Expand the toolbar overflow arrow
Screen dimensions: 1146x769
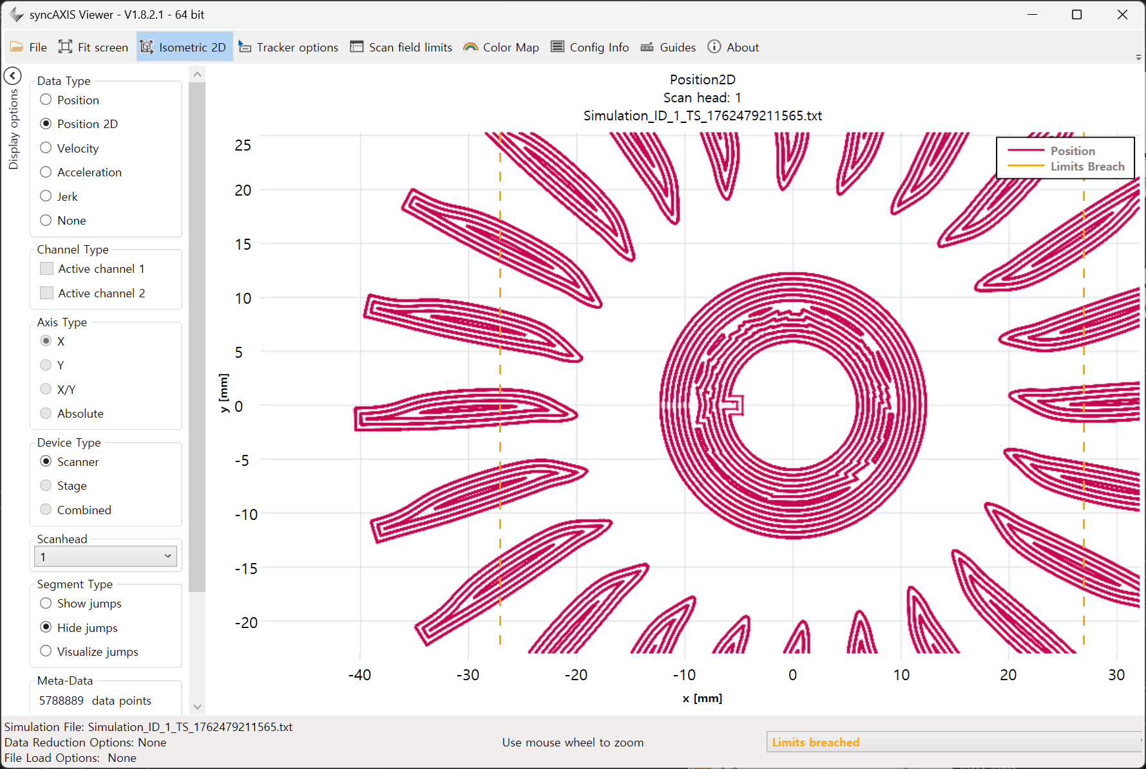point(1138,58)
